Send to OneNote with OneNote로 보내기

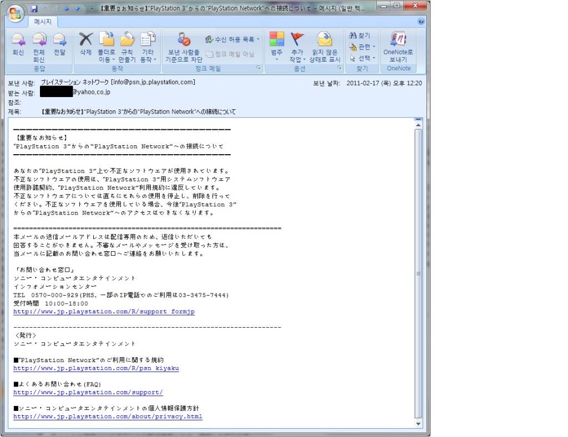[398, 47]
